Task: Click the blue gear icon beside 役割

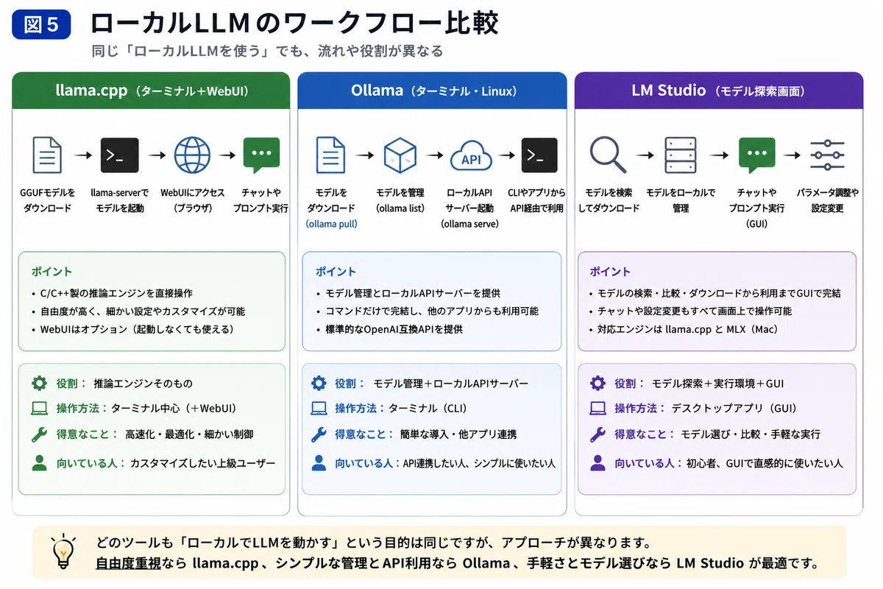Action: (x=319, y=383)
